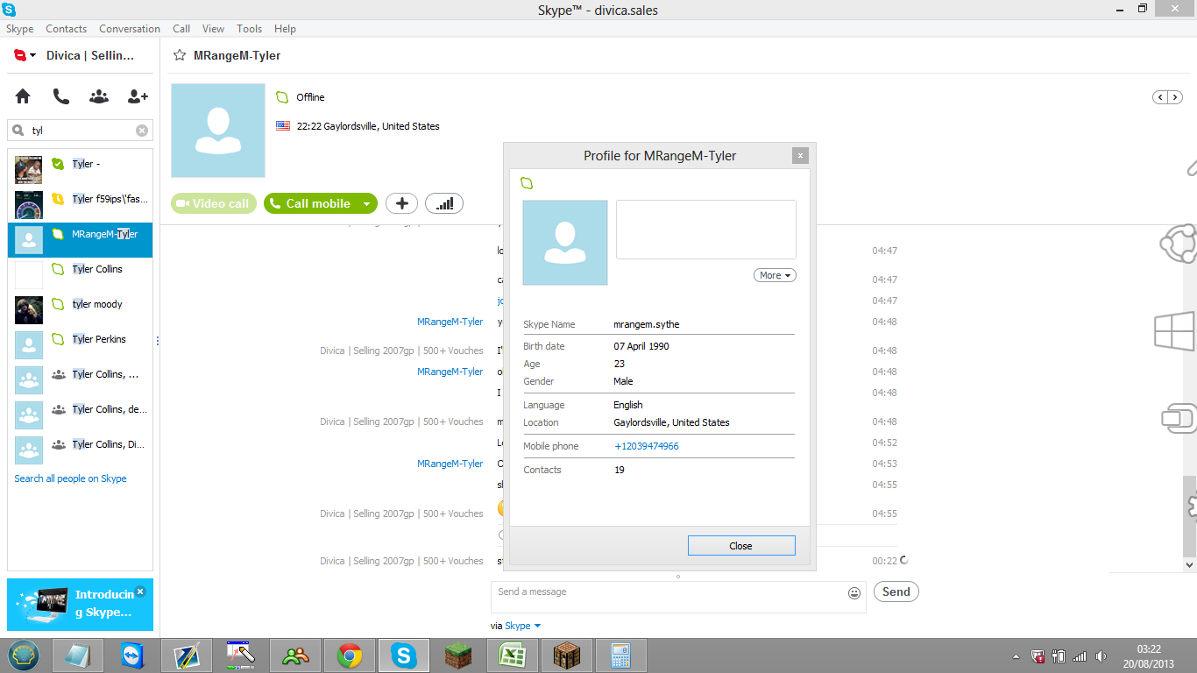This screenshot has height=673, width=1197.
Task: Open Windows Live Messenger taskbar icon
Action: [295, 655]
